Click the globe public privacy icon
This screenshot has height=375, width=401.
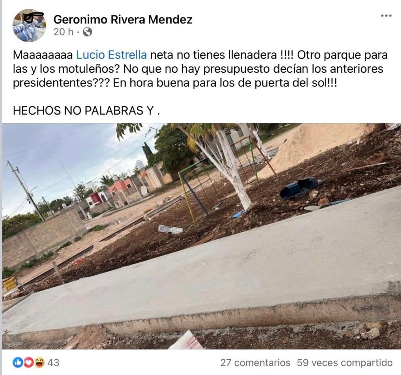click(x=87, y=32)
